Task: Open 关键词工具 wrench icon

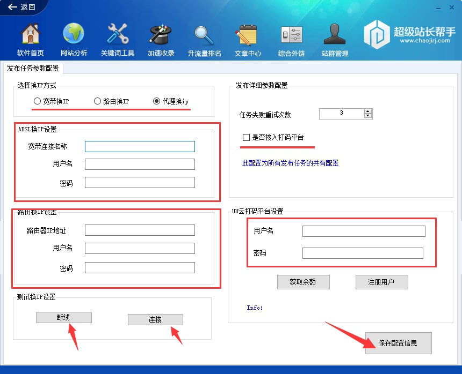Action: tap(118, 34)
